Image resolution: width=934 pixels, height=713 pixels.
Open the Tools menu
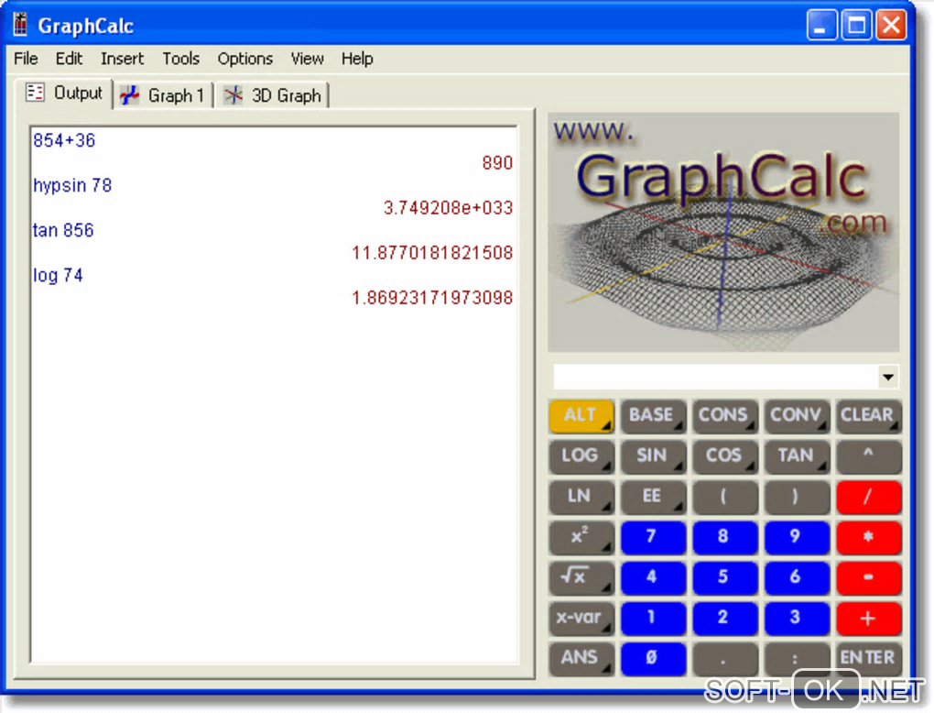180,59
